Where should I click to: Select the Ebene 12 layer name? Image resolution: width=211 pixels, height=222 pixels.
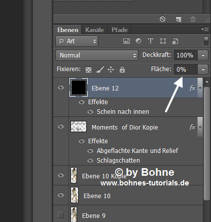(x=105, y=88)
